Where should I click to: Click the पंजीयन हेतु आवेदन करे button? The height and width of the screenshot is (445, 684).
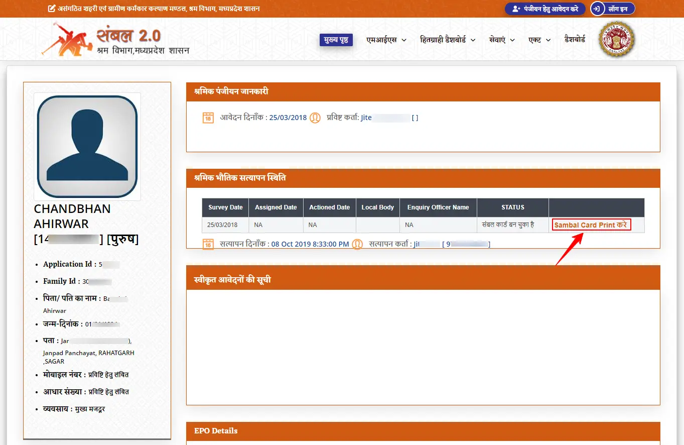tap(545, 9)
